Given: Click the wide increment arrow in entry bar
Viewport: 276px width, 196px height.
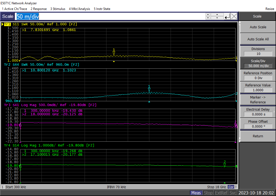Looking at the screenshot, I should (x=217, y=15).
